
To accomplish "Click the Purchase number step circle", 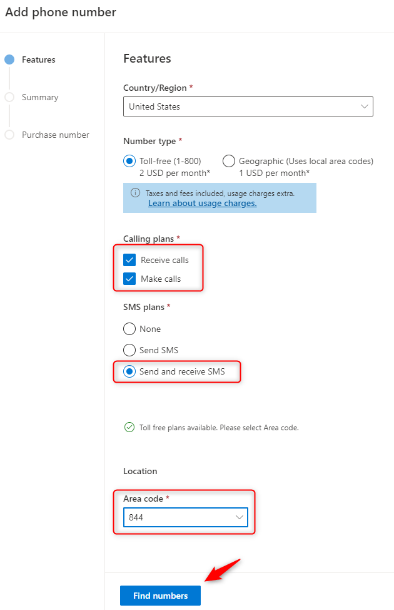I will coord(9,135).
